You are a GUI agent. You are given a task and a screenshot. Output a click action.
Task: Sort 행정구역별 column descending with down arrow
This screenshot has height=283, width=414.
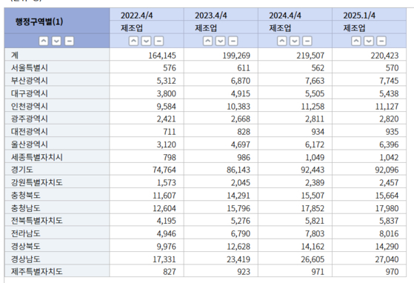tap(56, 41)
